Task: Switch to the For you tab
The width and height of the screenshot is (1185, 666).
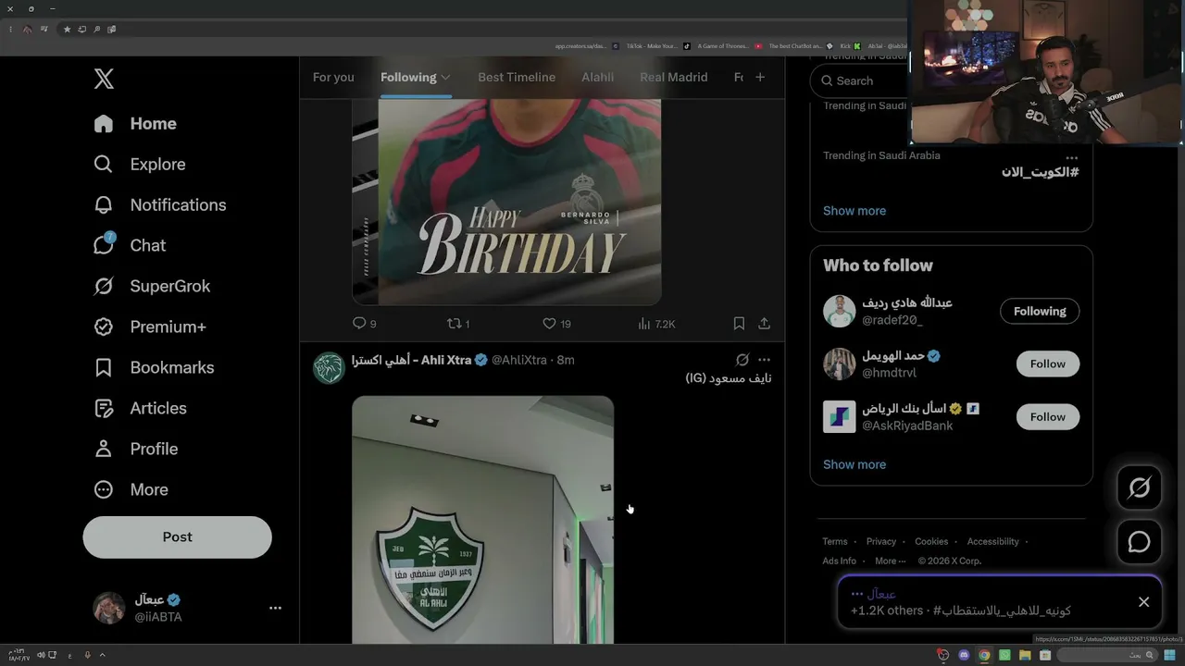Action: coord(333,77)
